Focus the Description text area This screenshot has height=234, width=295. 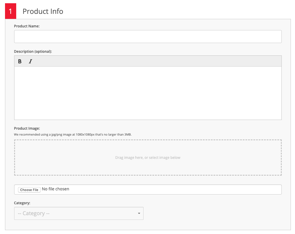pyautogui.click(x=148, y=93)
